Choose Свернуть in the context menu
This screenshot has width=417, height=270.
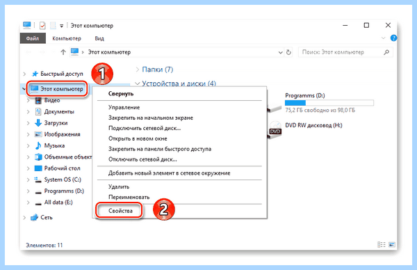tap(179, 94)
